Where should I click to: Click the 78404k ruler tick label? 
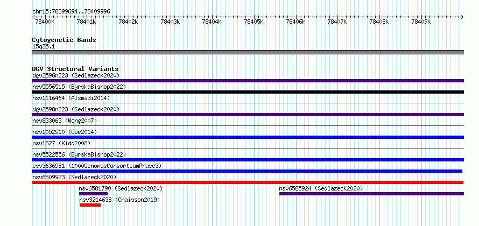[212, 22]
